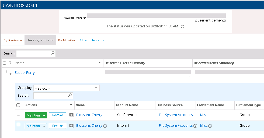Revoke the Intern1 entitlement
The height and width of the screenshot is (138, 264).
pyautogui.click(x=57, y=126)
